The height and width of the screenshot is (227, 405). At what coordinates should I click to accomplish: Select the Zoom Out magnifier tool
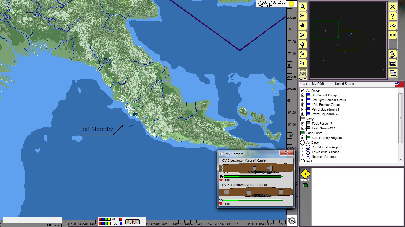point(302,16)
